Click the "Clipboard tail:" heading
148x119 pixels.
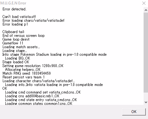click(x=14, y=32)
